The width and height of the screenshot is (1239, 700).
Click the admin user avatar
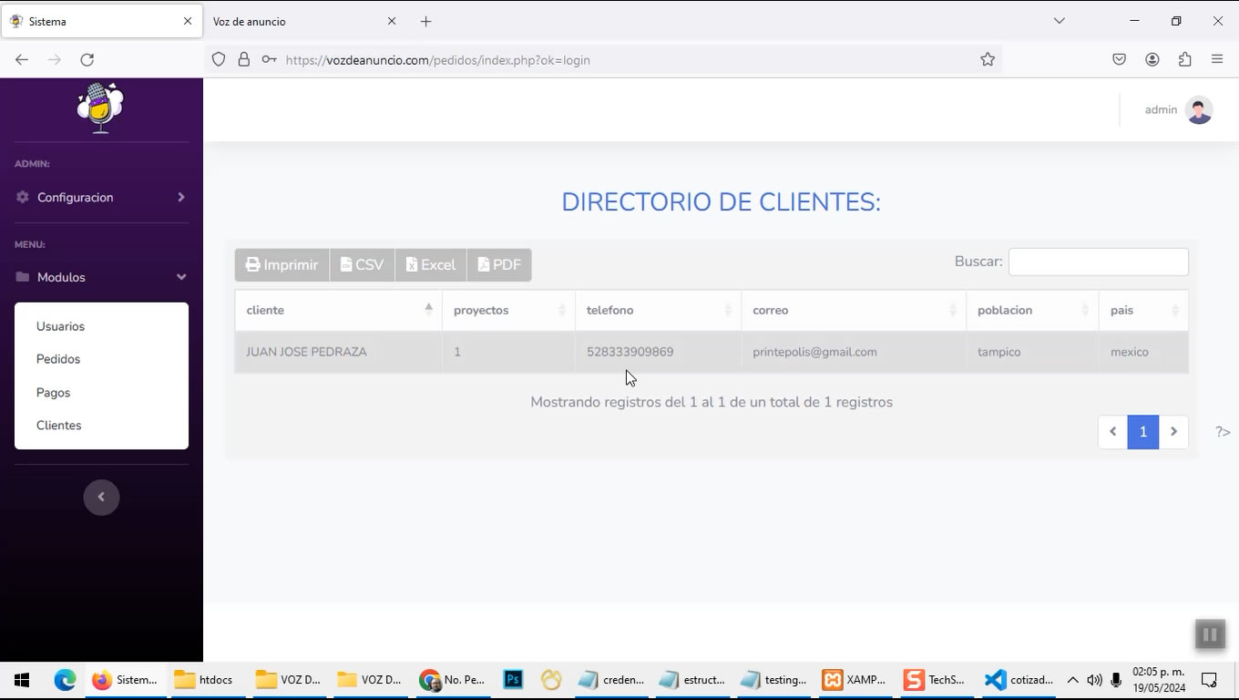coord(1199,109)
